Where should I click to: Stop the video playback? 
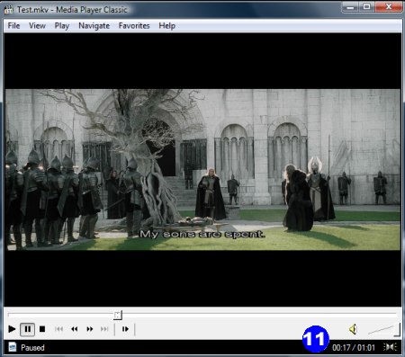point(42,329)
